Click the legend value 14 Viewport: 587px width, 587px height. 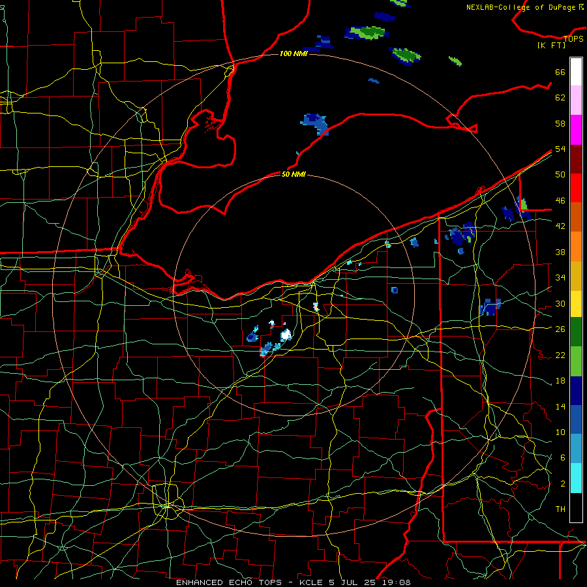[x=560, y=406]
